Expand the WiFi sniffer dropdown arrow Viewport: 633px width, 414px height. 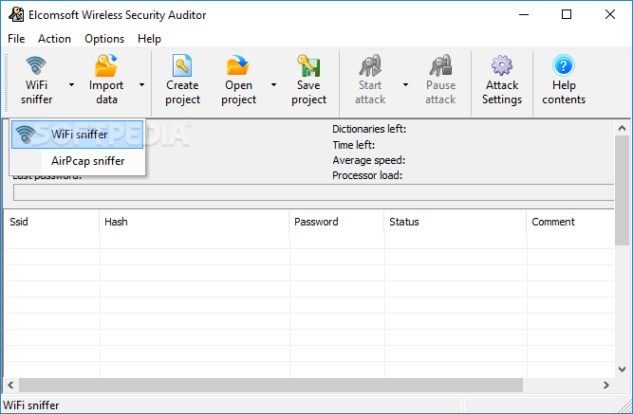click(x=71, y=84)
